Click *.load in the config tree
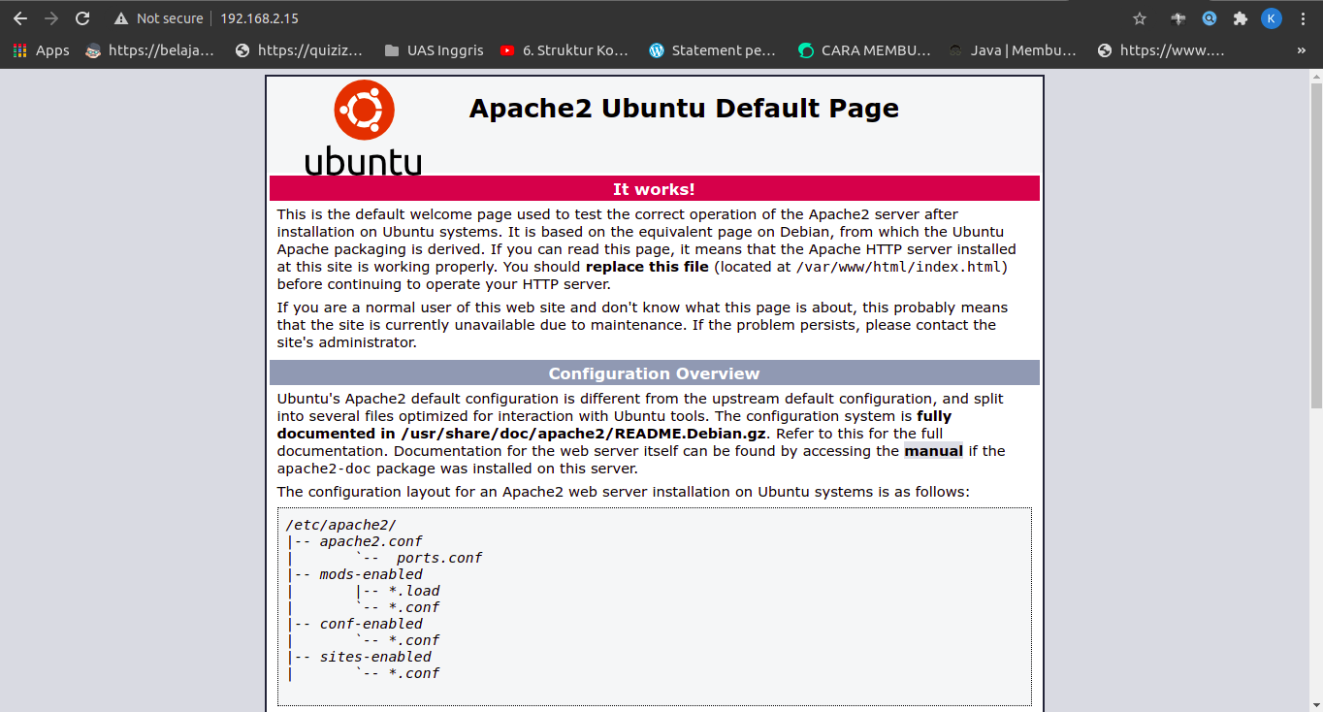The height and width of the screenshot is (712, 1323). pyautogui.click(x=414, y=591)
